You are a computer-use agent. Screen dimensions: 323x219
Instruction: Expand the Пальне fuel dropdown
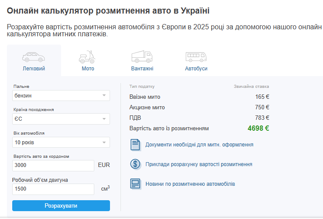click(x=61, y=95)
